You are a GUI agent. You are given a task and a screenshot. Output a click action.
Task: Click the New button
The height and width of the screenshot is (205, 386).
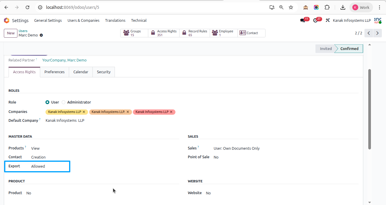pyautogui.click(x=11, y=33)
